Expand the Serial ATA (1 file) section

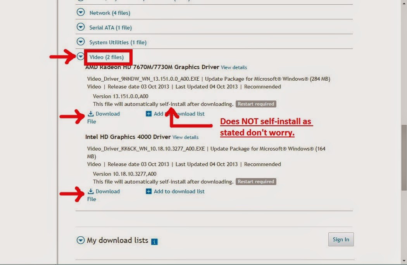(81, 27)
